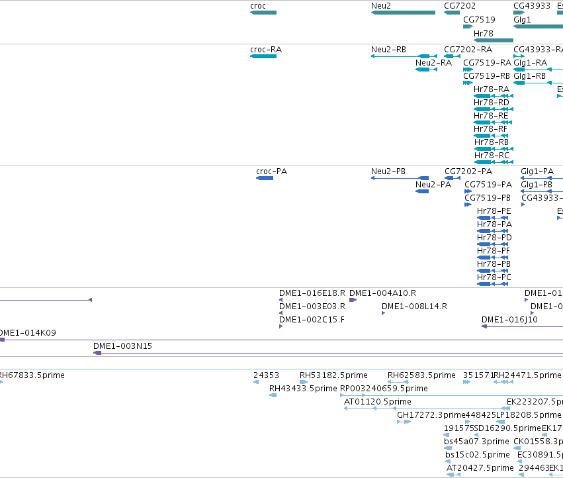Select transcript CG7519-RA

point(468,70)
